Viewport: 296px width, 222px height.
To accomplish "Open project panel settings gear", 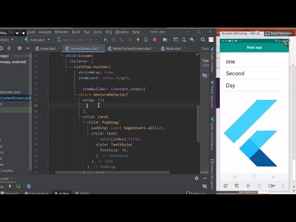I will pos(20,48).
